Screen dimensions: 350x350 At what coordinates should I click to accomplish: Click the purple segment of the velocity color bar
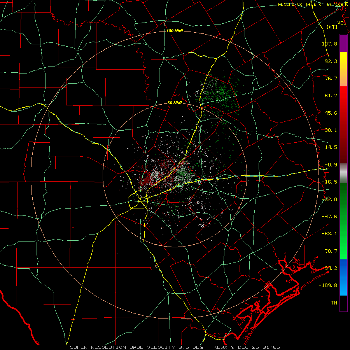coord(343,43)
